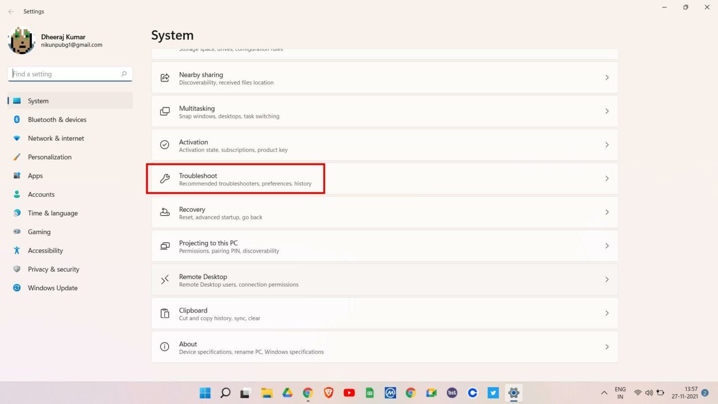This screenshot has width=718, height=404.
Task: Open the Coinbase taskbar icon
Action: tap(472, 393)
